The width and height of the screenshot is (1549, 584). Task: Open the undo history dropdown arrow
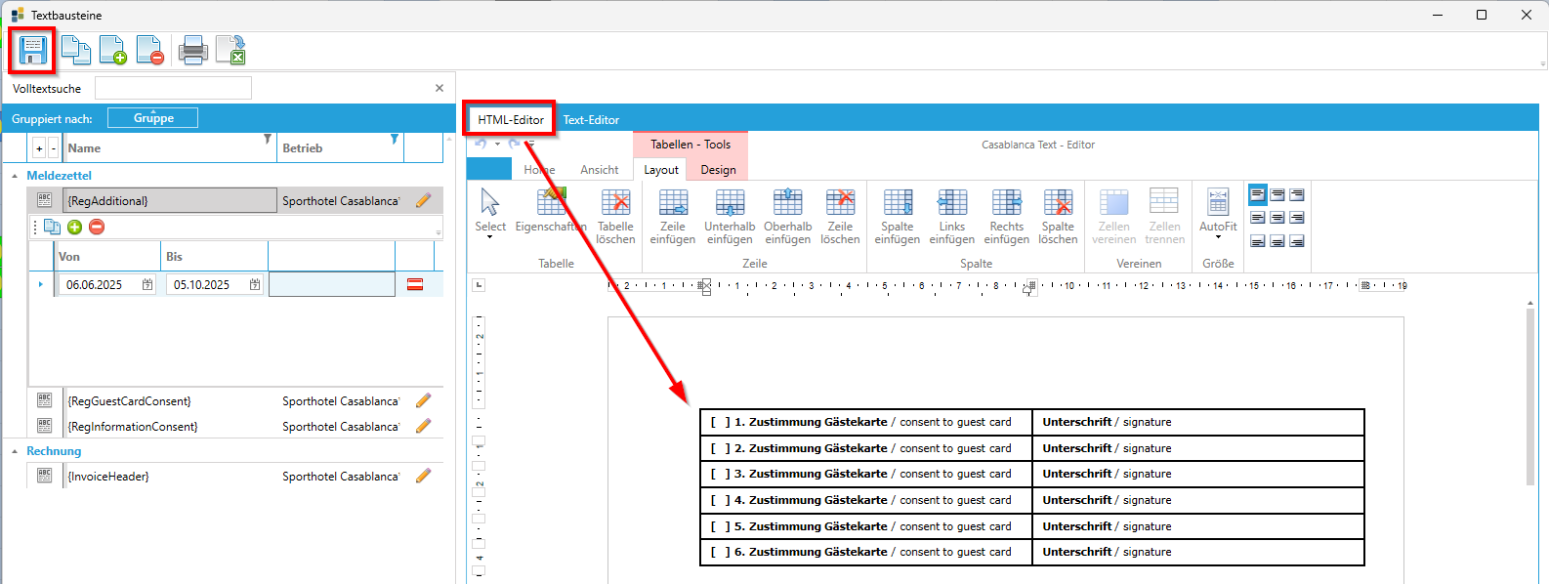[x=497, y=144]
